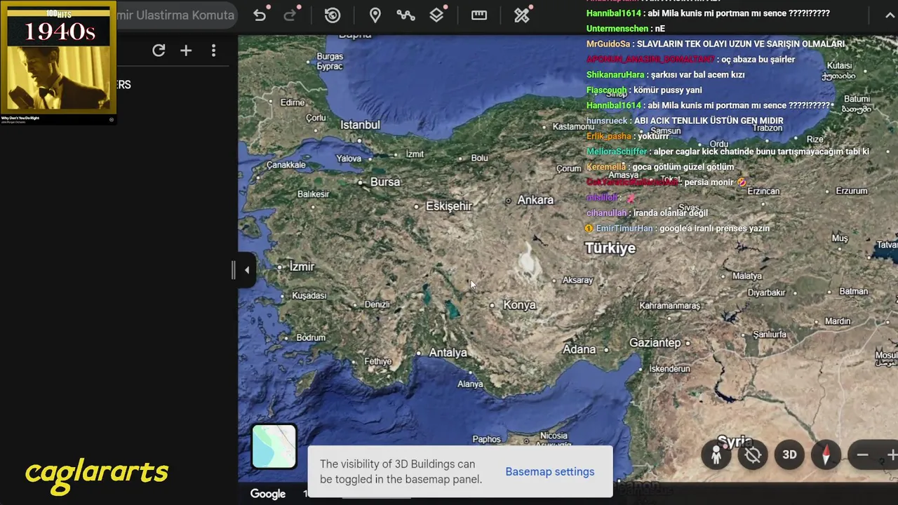Click Nicosia city label

coord(554,436)
